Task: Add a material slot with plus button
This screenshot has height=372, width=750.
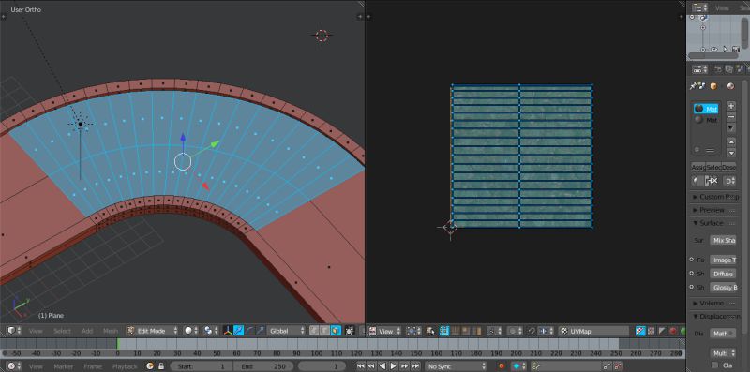Action: [731, 106]
